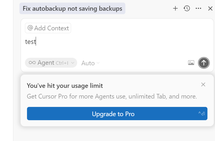Click the 'You've hit your usage limit' heading
Image resolution: width=215 pixels, height=141 pixels.
point(65,86)
